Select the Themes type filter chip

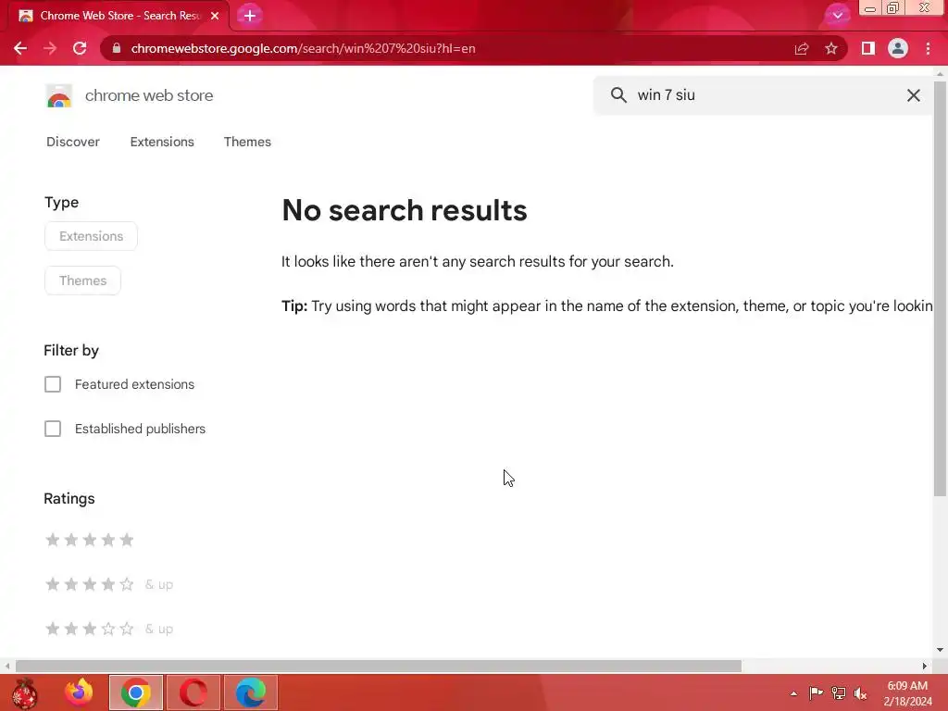click(x=82, y=281)
